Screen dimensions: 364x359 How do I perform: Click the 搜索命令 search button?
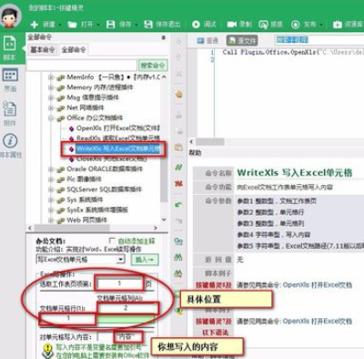153,66
